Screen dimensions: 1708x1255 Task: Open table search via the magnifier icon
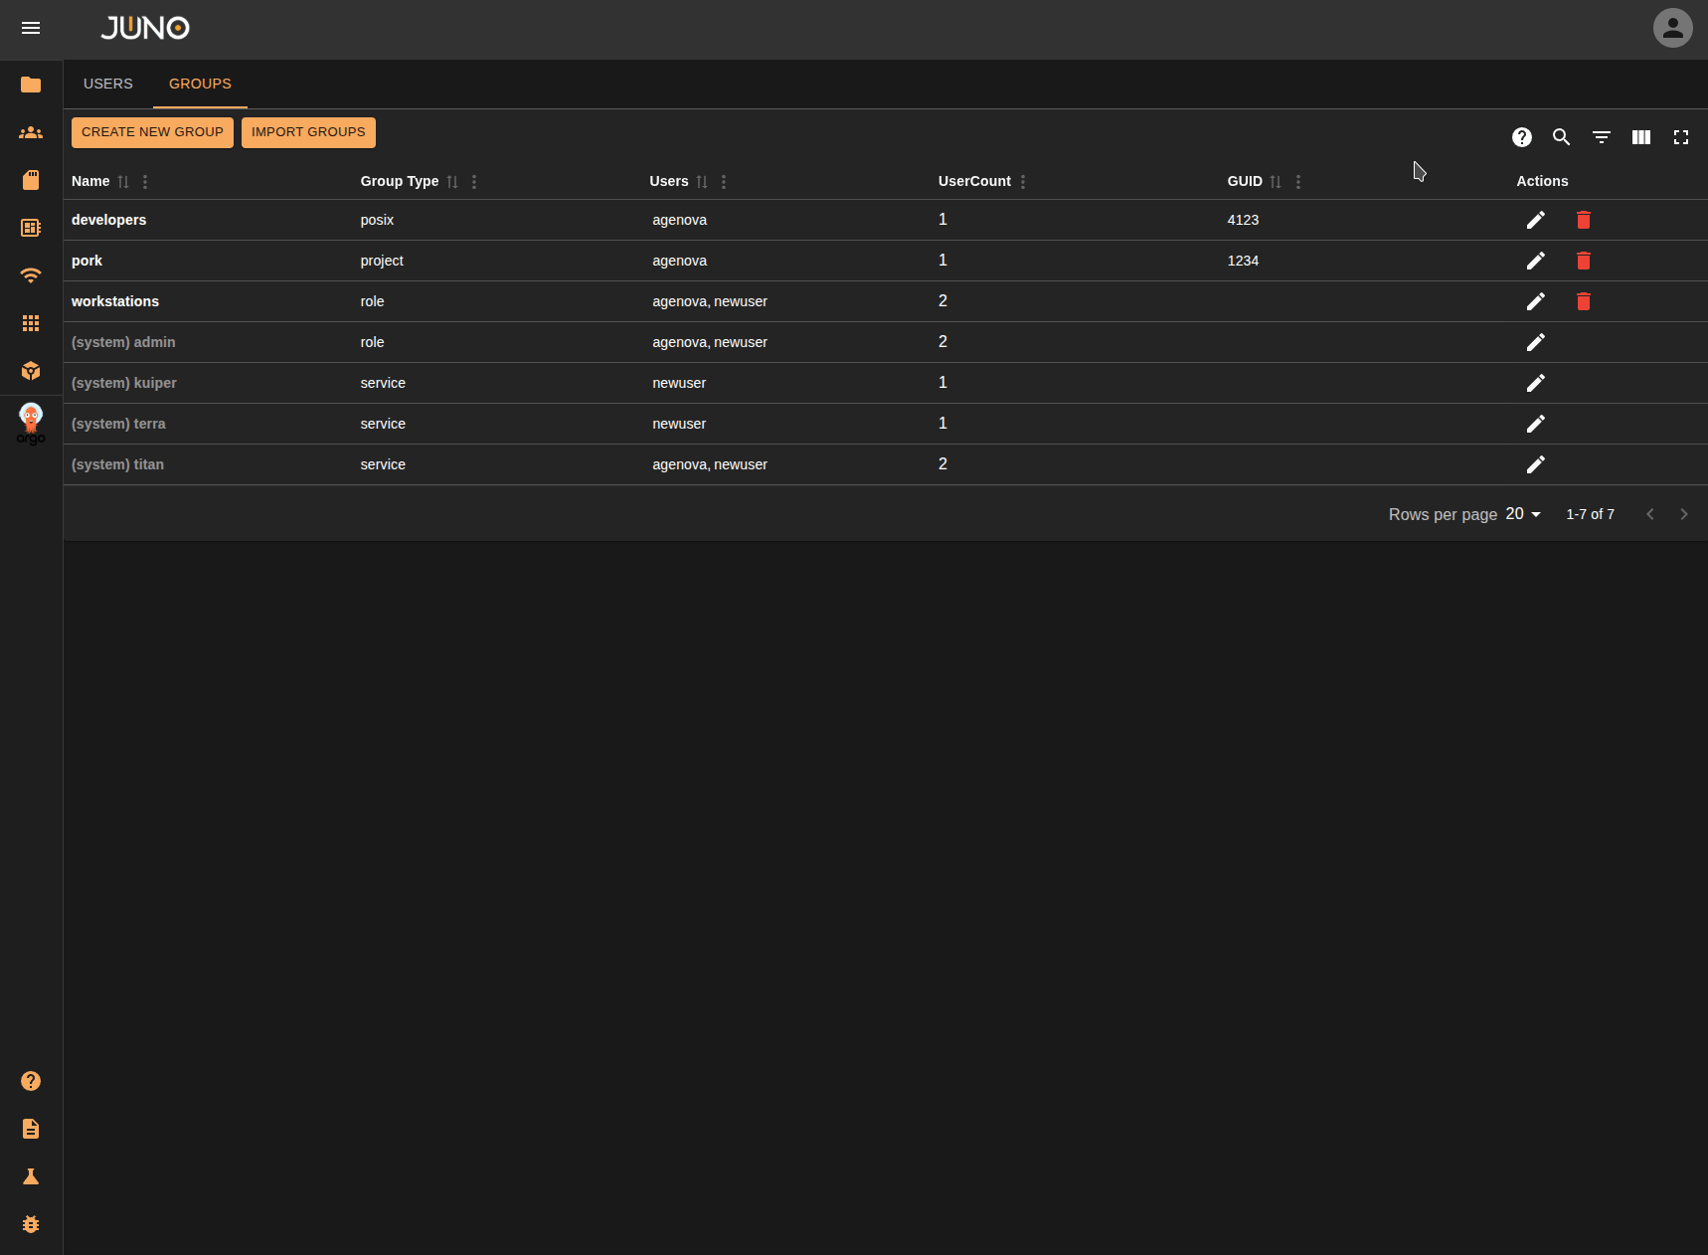coord(1561,137)
